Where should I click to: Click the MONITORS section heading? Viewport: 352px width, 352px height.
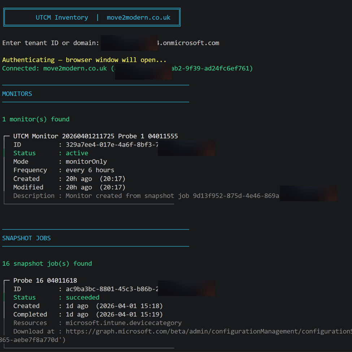click(17, 94)
